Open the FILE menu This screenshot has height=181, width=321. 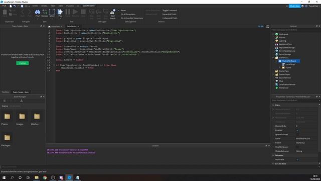tap(4, 6)
